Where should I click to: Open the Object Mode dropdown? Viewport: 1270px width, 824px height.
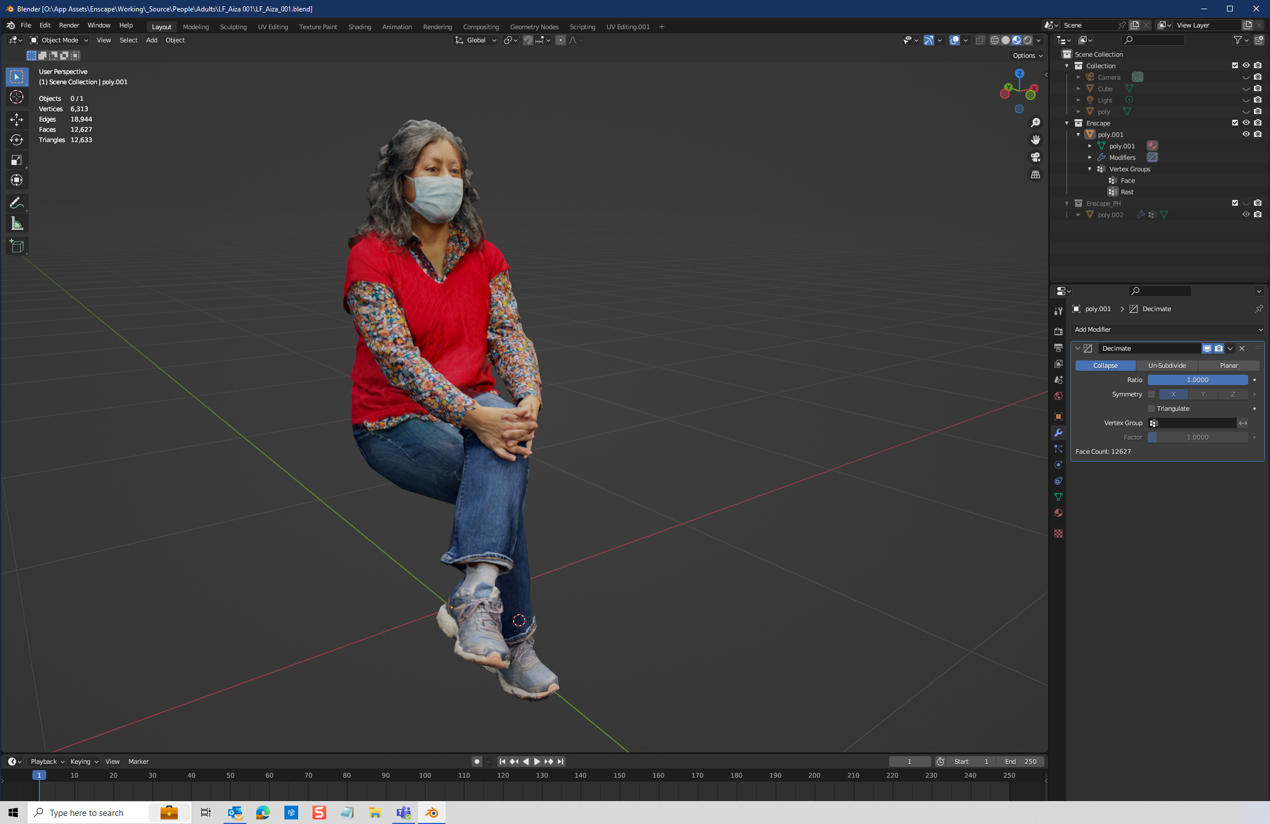point(60,40)
